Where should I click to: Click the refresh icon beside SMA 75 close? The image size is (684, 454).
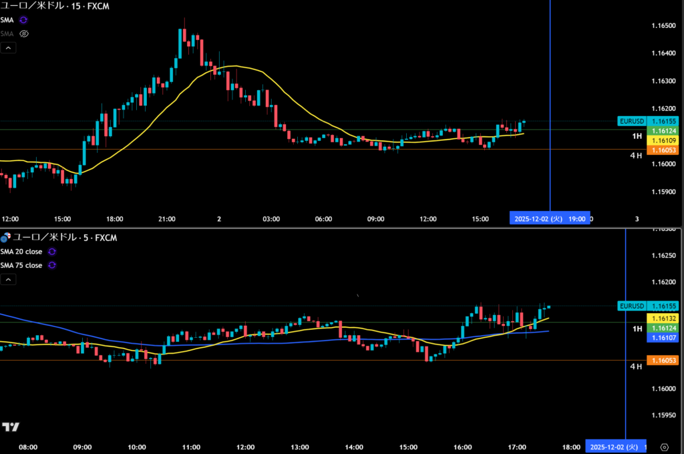[x=51, y=265]
